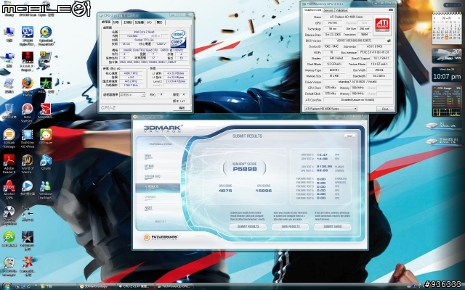Click the Windows Start orb

pos(7,286)
